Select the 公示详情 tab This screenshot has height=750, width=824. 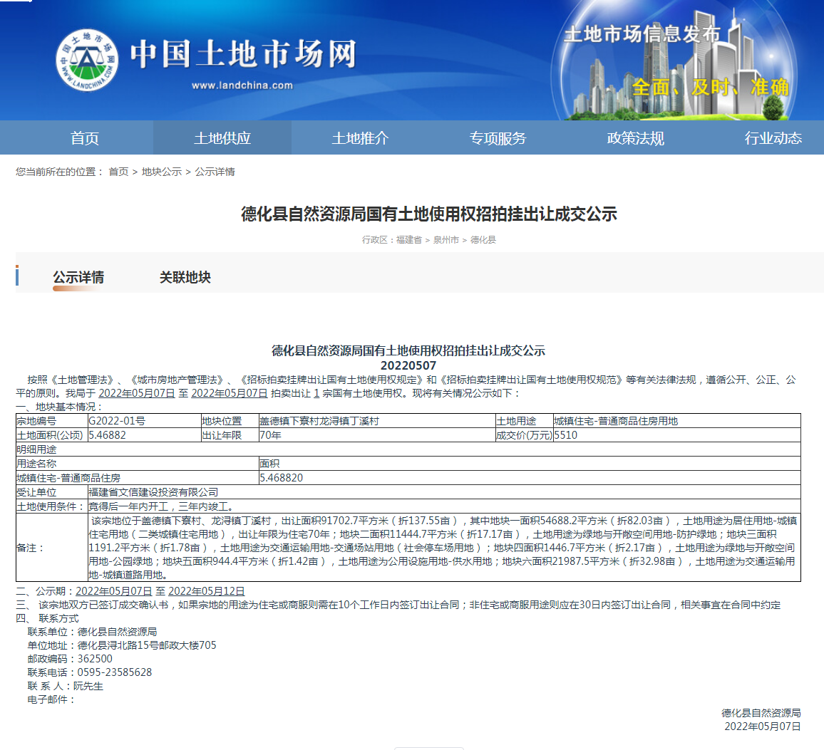click(x=78, y=278)
